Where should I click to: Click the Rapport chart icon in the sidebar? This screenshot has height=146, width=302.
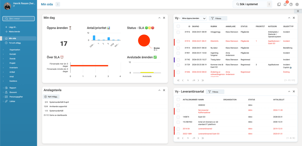(6, 88)
